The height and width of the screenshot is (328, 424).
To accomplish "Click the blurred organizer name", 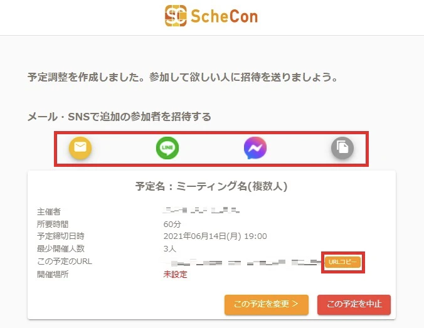I will (x=201, y=211).
